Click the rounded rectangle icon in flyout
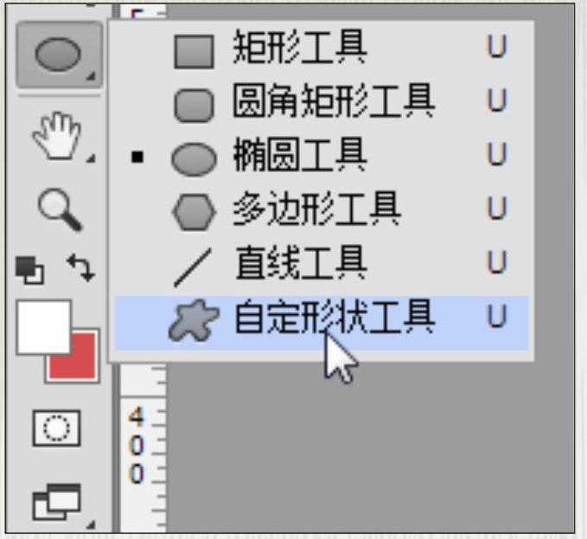This screenshot has width=587, height=539. 194,106
